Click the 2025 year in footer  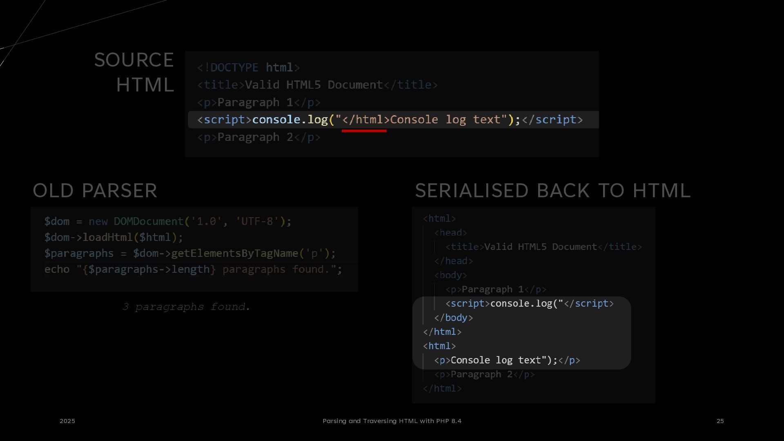click(67, 421)
